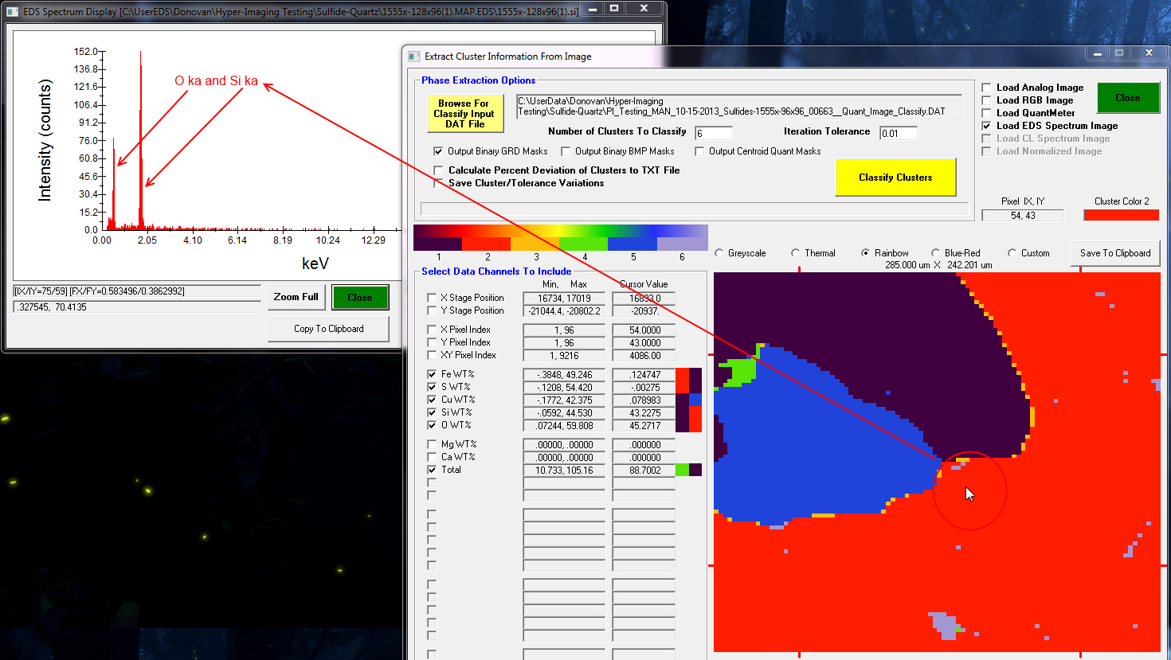The height and width of the screenshot is (660, 1171).
Task: Click Copy To Clipboard in spectrum window
Action: tap(328, 329)
